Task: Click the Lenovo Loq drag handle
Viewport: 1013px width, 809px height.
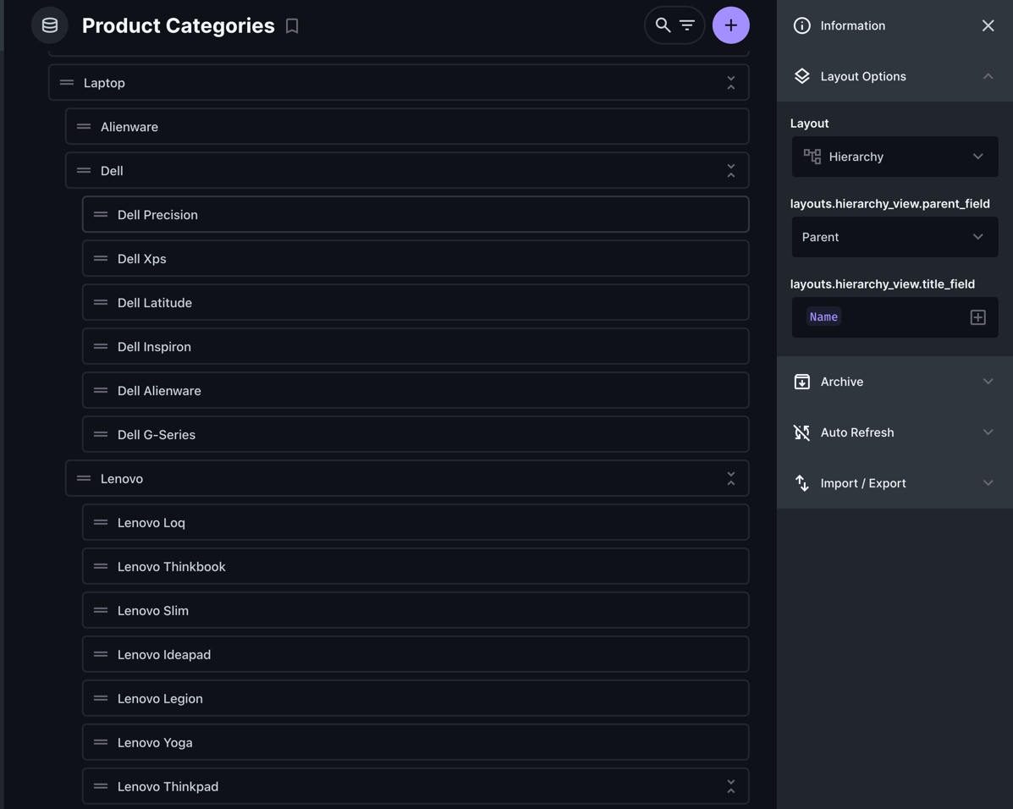Action: click(100, 522)
